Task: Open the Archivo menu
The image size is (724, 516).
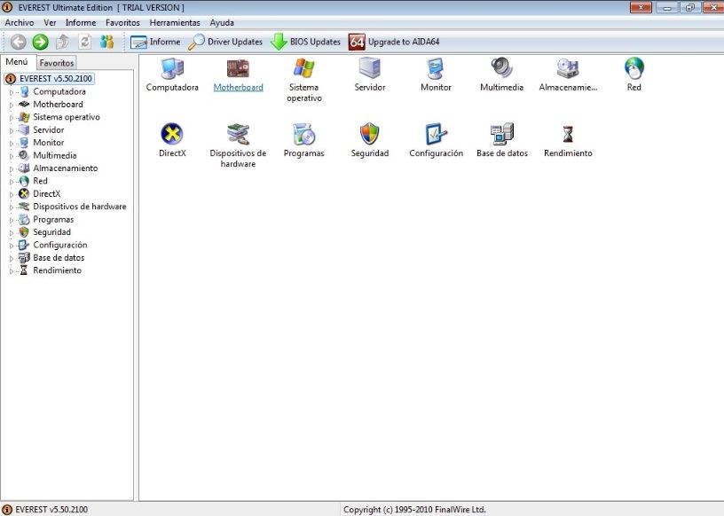Action: [x=20, y=22]
